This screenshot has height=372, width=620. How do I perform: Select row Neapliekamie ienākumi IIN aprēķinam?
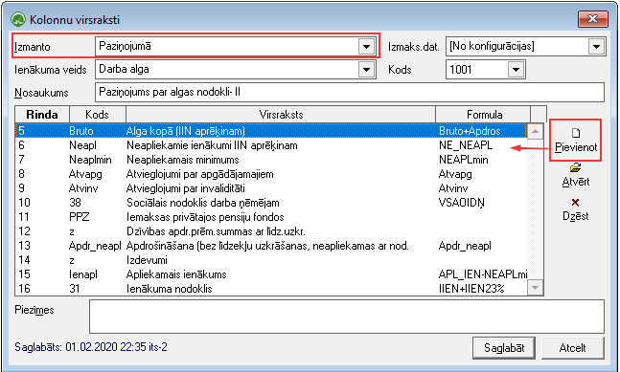pyautogui.click(x=271, y=145)
